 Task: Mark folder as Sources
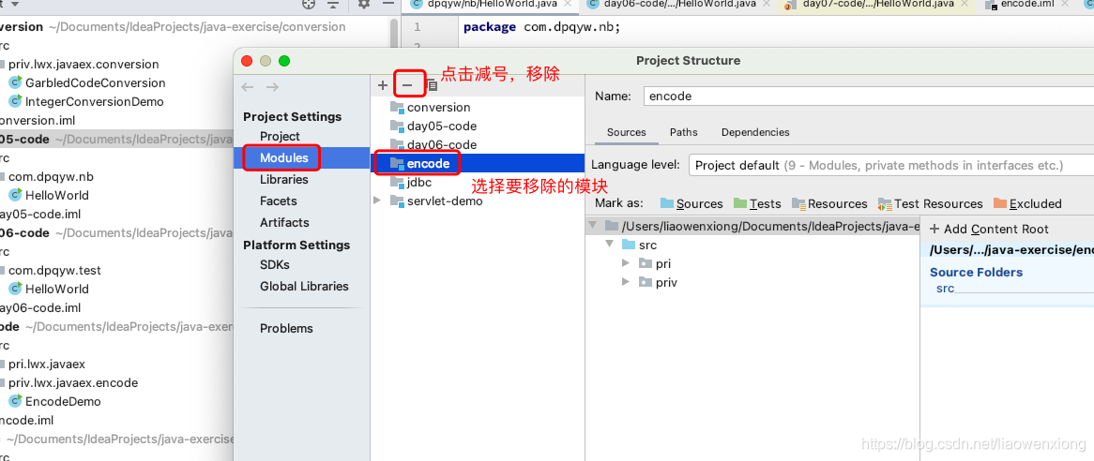tap(691, 203)
